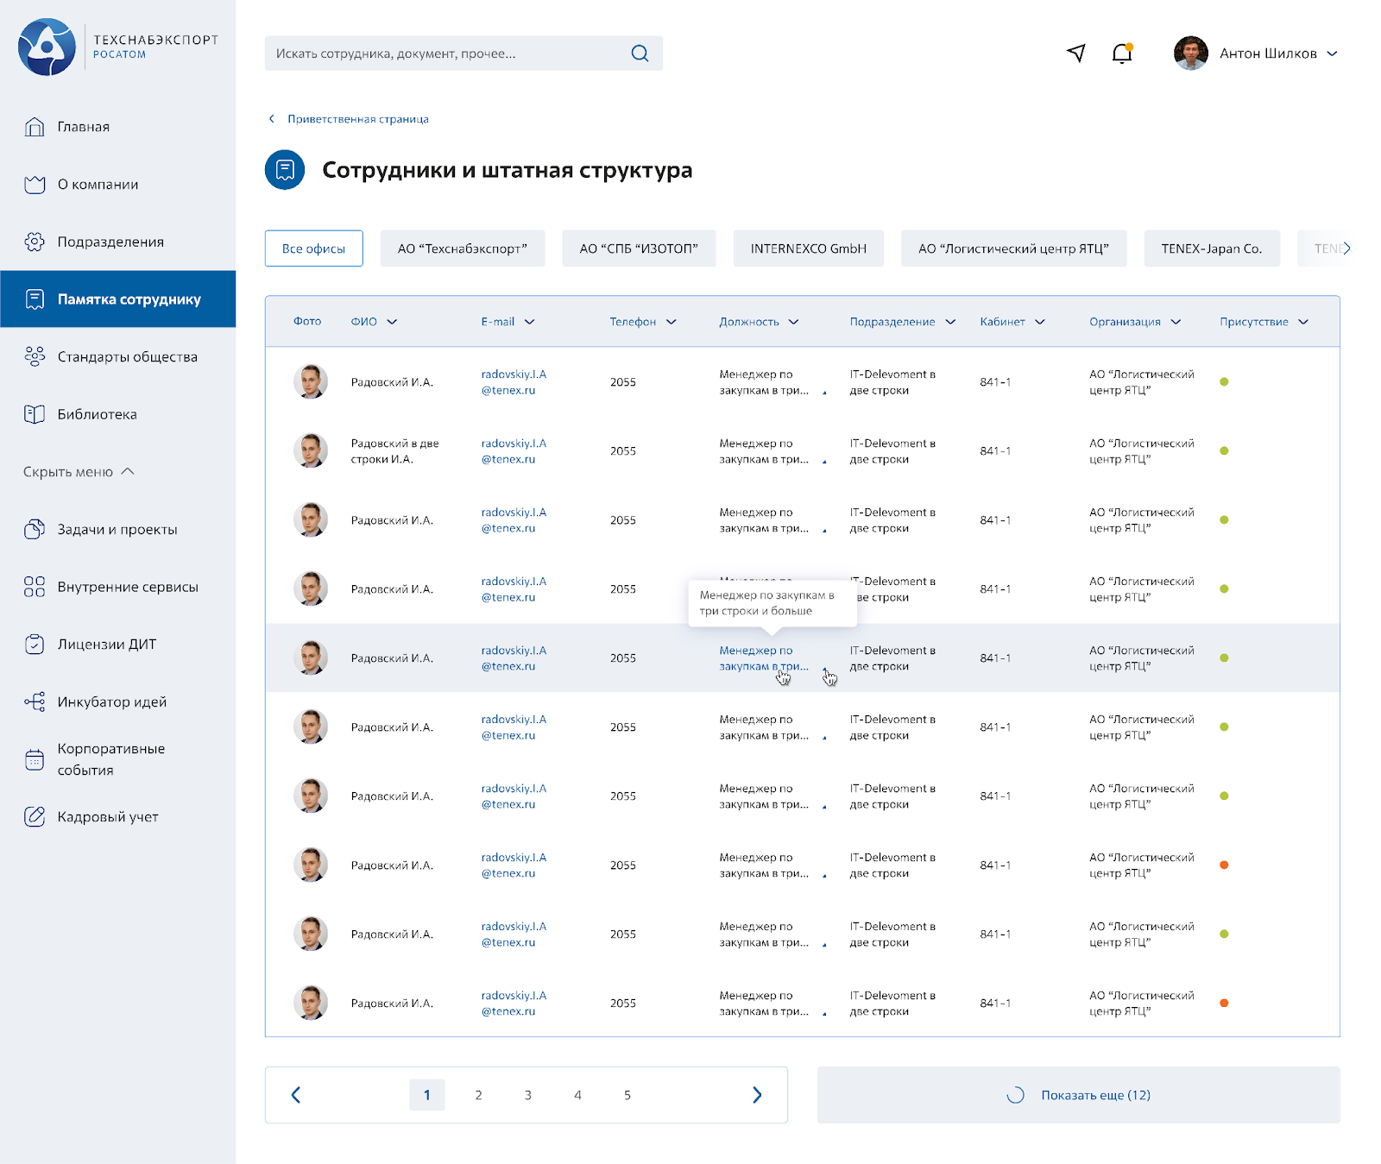Click the search input field
Screen dimensions: 1381x1164
(x=449, y=53)
